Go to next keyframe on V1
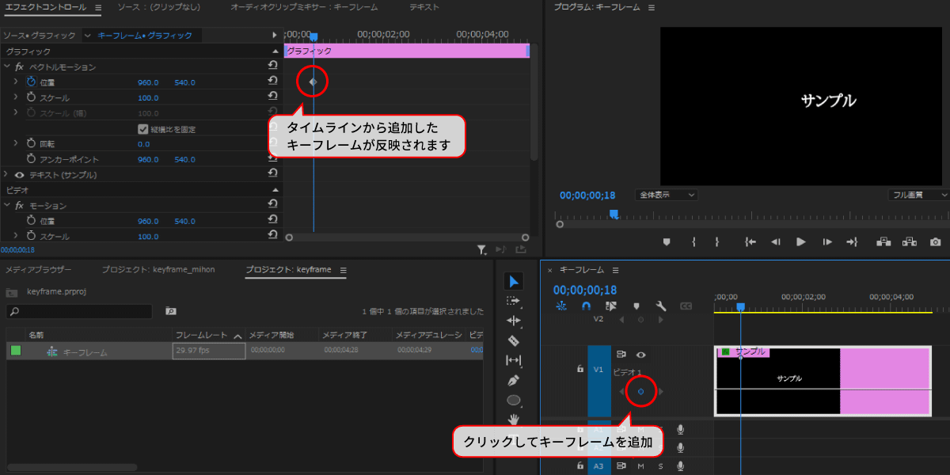This screenshot has width=950, height=475. coord(661,392)
